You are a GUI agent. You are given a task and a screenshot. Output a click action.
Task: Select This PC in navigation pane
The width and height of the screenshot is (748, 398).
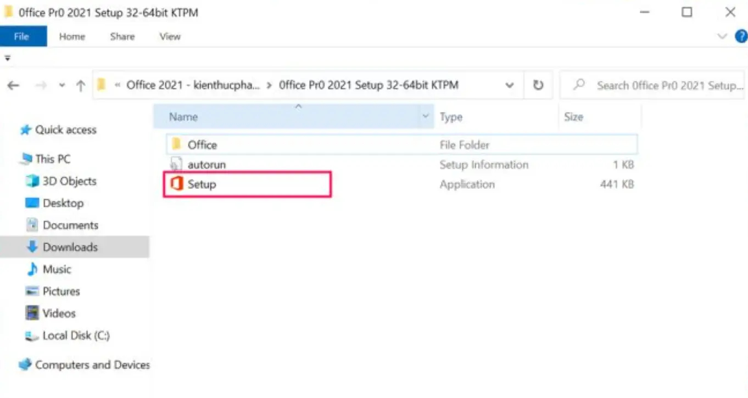53,159
